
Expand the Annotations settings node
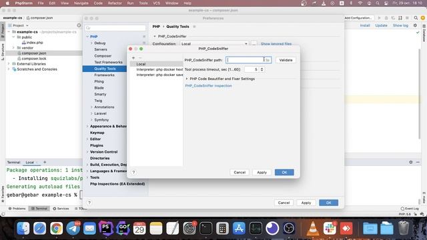click(91, 107)
